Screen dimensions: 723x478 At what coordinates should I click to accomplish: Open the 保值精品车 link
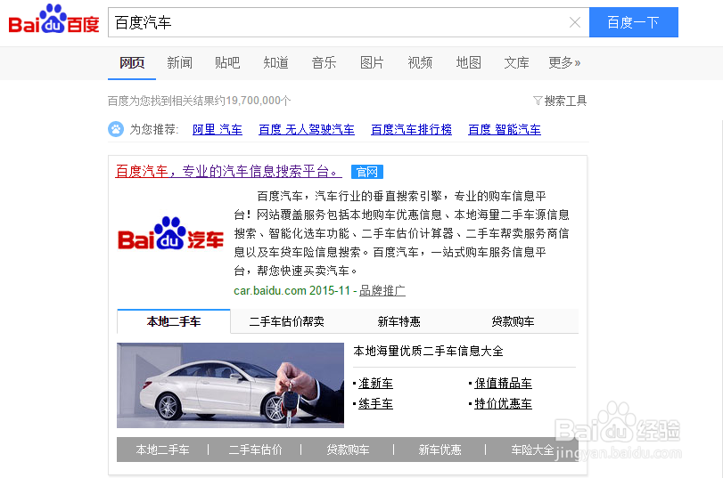tap(503, 383)
